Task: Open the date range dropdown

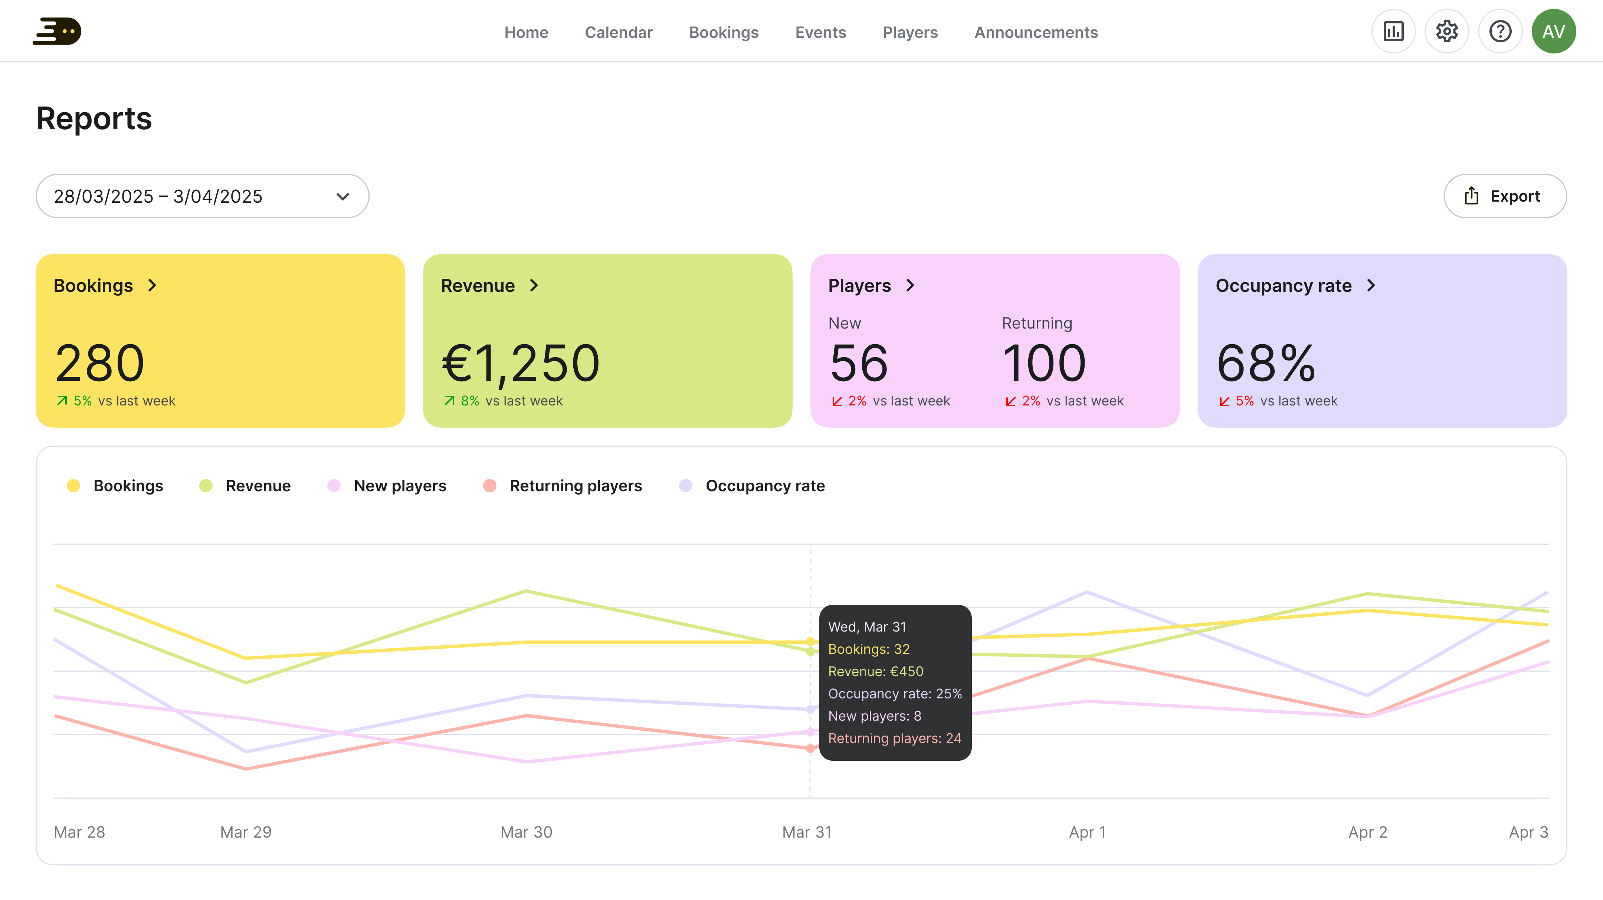Action: click(x=187, y=196)
